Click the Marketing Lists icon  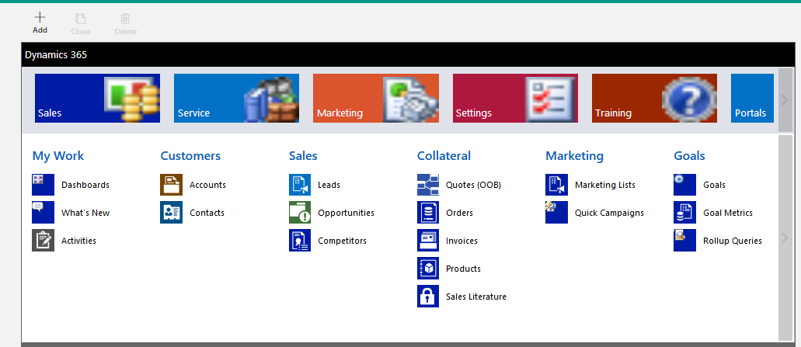(556, 185)
